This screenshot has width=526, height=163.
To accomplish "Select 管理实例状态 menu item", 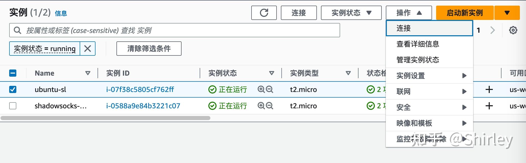I will [x=429, y=60].
